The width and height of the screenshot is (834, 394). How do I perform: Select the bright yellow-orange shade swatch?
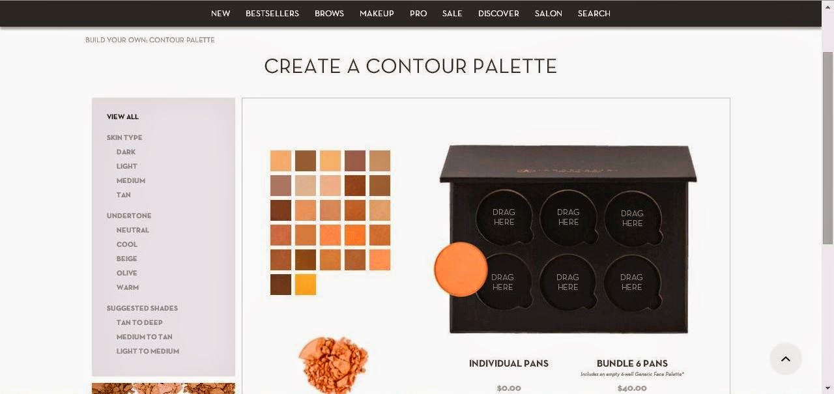306,285
